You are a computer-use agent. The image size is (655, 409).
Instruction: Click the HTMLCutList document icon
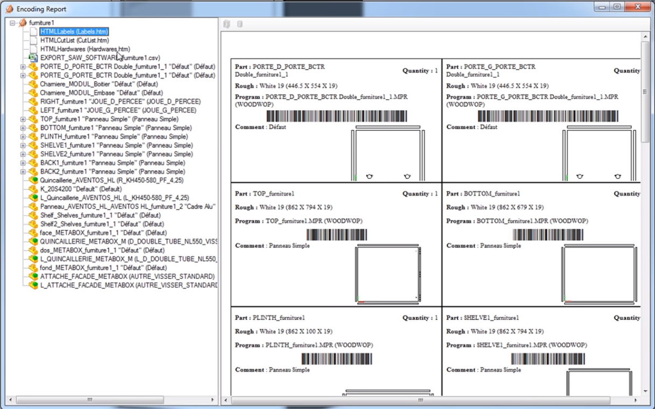point(33,40)
